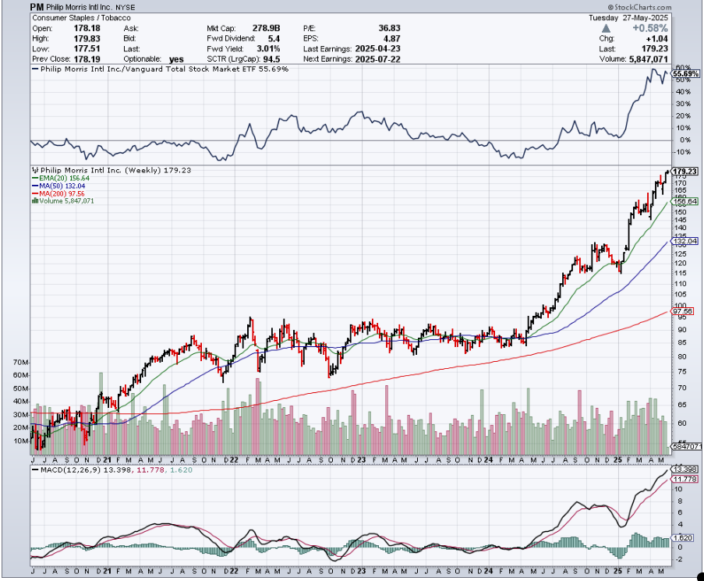Click the 156.64 EMA flag on the right axis
Screen dimensions: 704x581
(685, 202)
